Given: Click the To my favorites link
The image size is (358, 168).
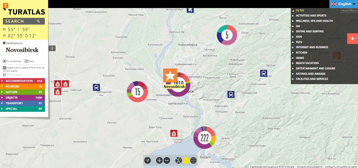Looking at the screenshot, I should point(14,61).
